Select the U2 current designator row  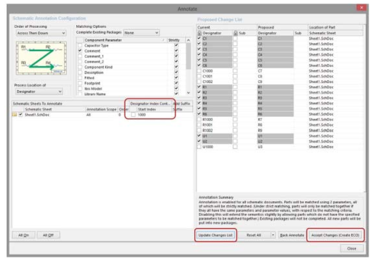click(x=217, y=141)
